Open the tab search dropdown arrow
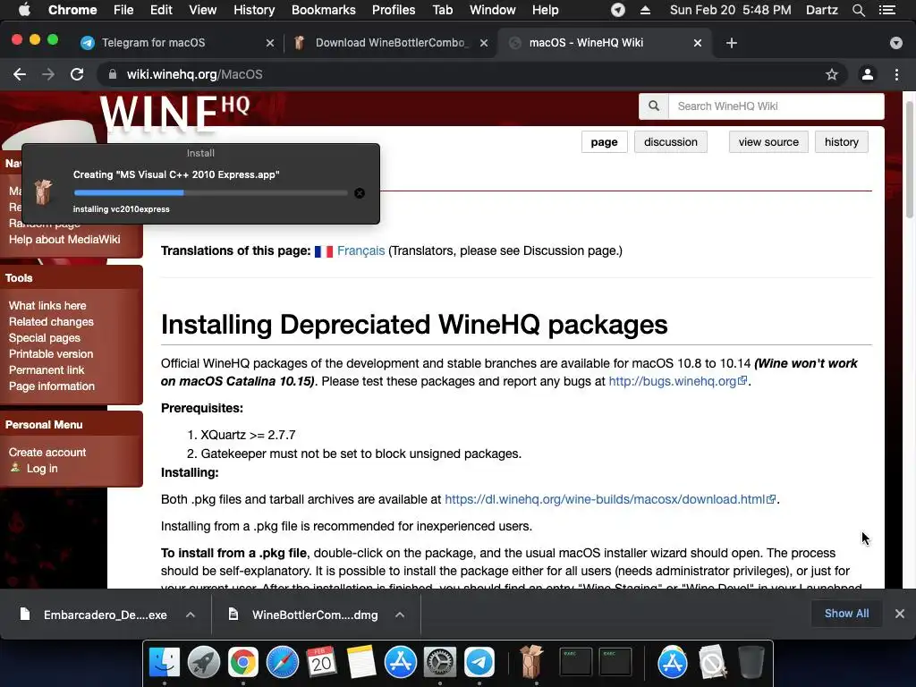916x687 pixels. point(896,43)
